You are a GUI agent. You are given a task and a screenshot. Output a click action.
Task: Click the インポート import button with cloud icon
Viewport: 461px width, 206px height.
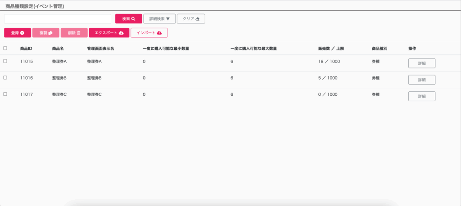point(149,33)
